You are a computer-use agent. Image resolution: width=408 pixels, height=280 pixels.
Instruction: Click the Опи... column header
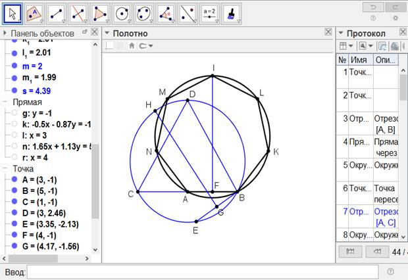386,60
